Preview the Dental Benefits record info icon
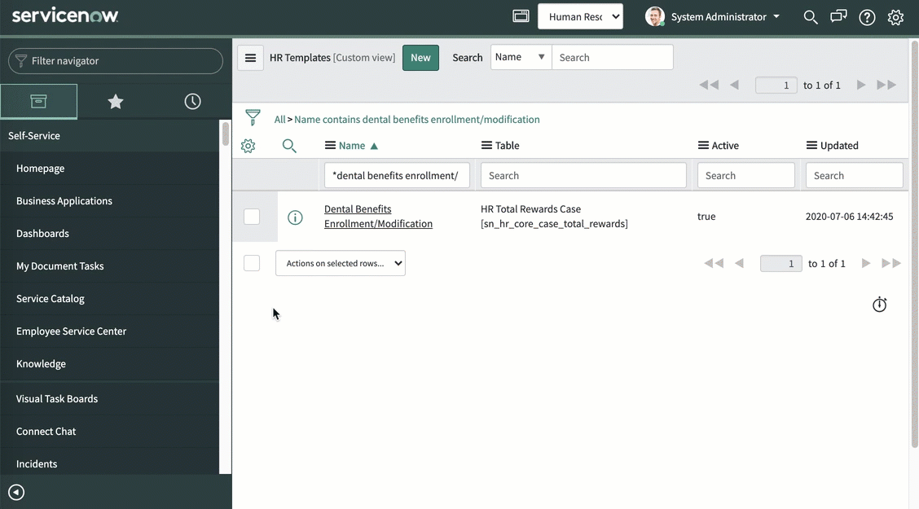Viewport: 919px width, 509px height. pyautogui.click(x=295, y=217)
